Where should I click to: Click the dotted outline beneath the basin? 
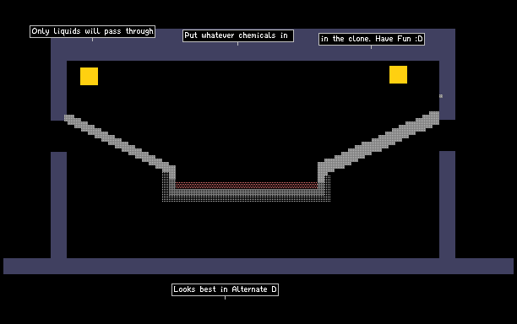coord(247,199)
